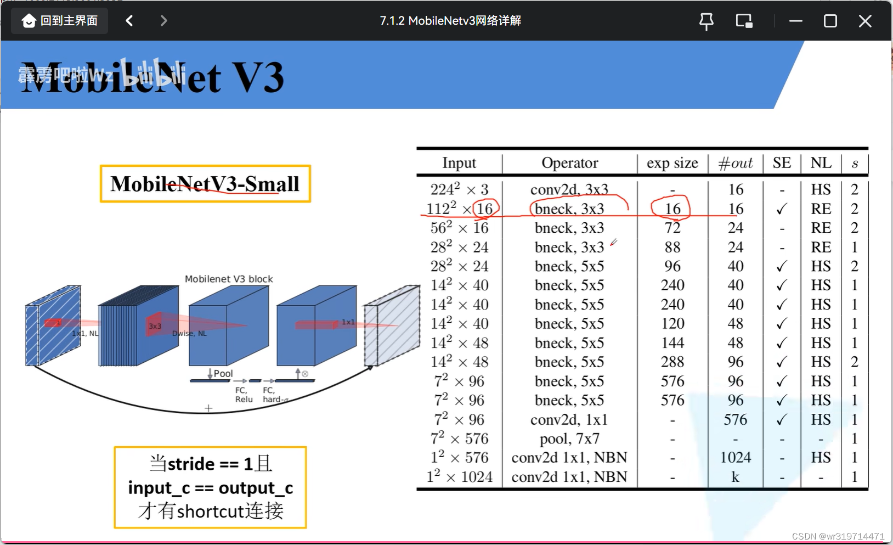Click the Input column header
The width and height of the screenshot is (893, 545).
pyautogui.click(x=459, y=163)
